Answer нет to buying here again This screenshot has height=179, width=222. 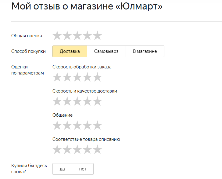click(x=83, y=169)
